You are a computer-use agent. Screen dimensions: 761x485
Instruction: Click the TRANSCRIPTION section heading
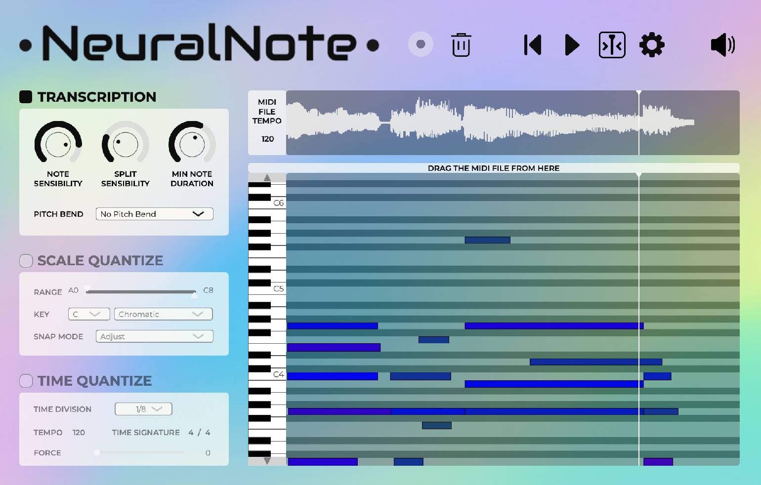[97, 97]
